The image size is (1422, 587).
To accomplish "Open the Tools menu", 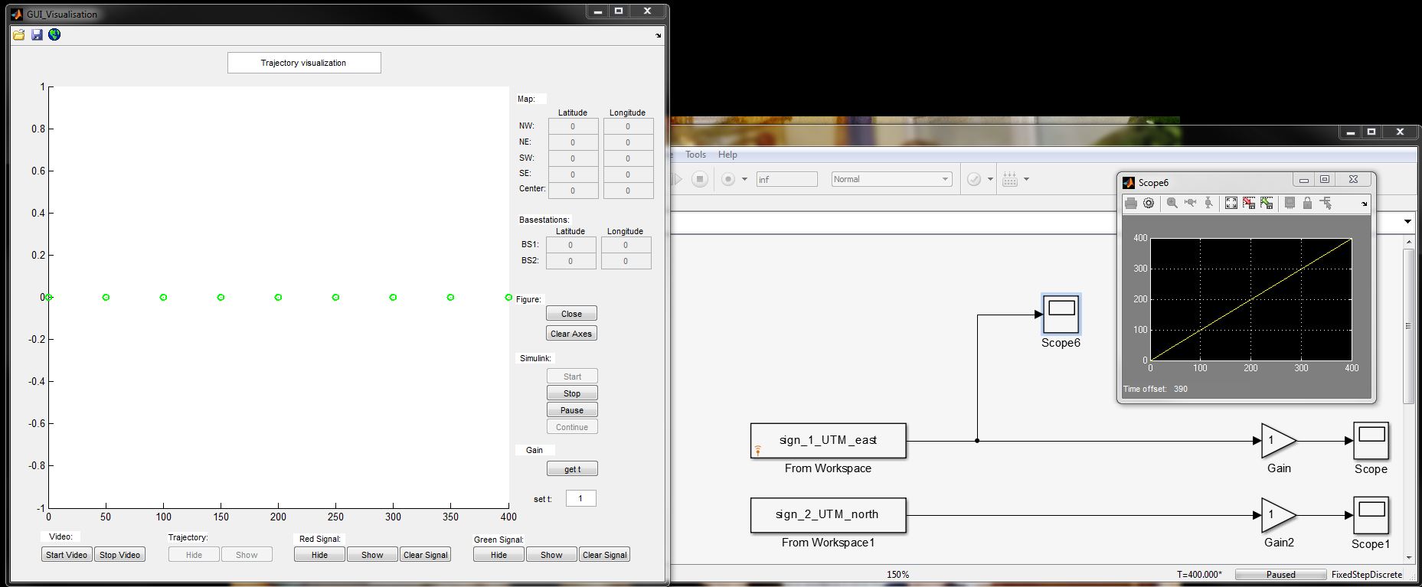I will pos(695,155).
